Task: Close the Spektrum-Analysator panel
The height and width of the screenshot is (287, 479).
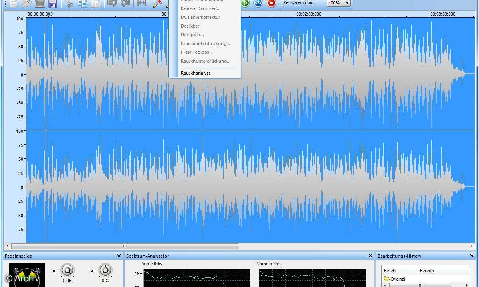Action: click(x=371, y=256)
